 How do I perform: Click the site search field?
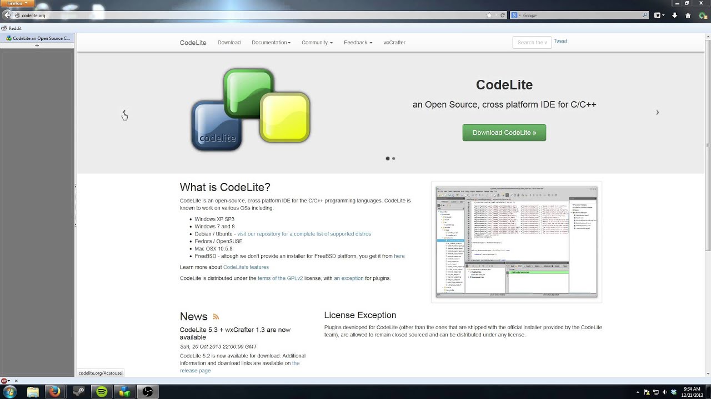point(532,43)
